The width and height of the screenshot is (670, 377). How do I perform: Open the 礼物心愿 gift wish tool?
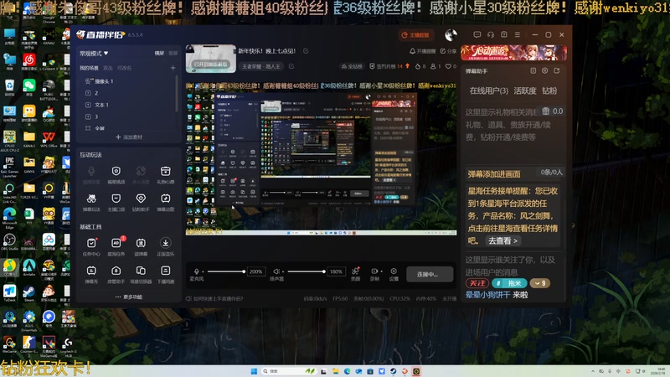165,174
